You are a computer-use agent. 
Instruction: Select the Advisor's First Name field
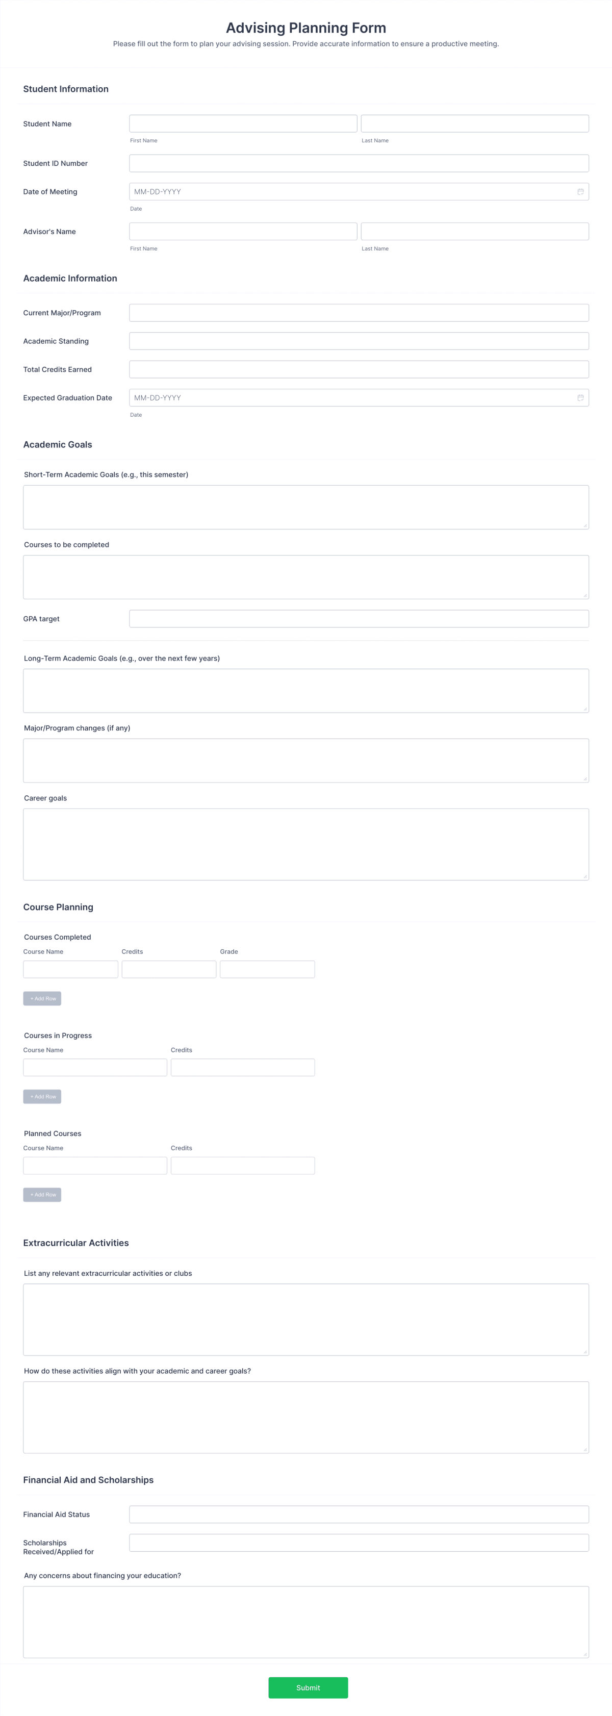click(242, 231)
